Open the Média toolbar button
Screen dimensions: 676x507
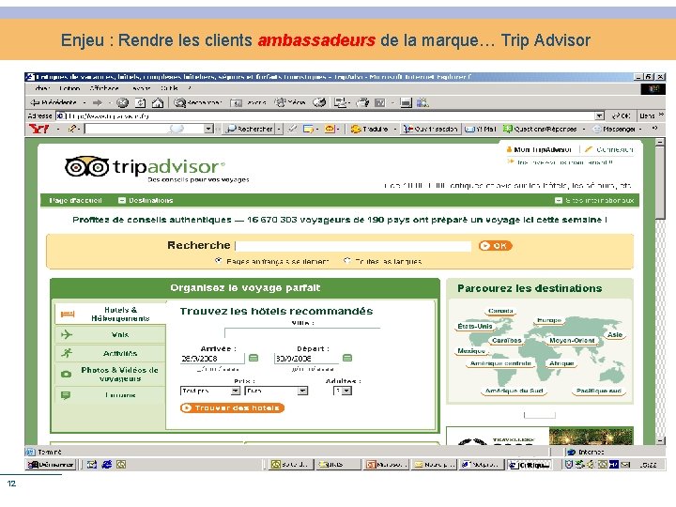click(x=290, y=102)
